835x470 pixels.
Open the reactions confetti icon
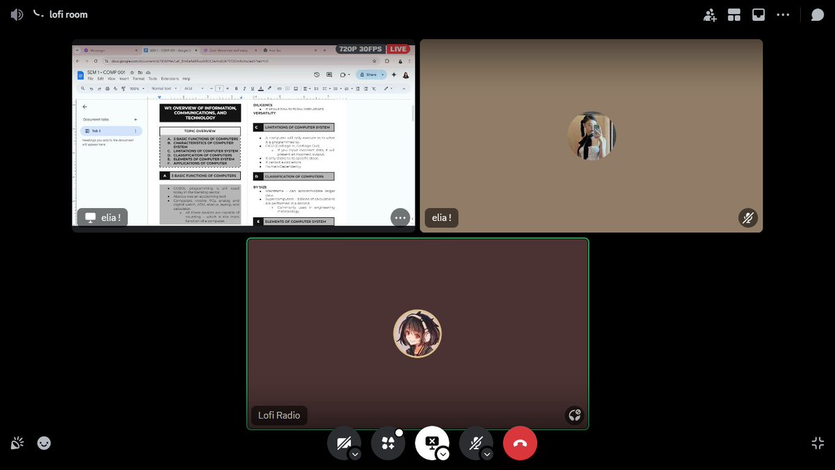coord(17,443)
